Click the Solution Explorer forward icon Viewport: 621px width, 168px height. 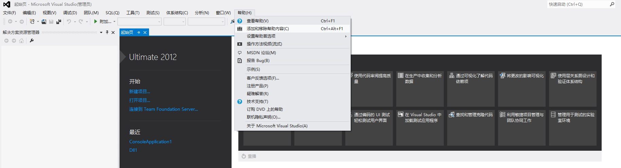pyautogui.click(x=14, y=41)
